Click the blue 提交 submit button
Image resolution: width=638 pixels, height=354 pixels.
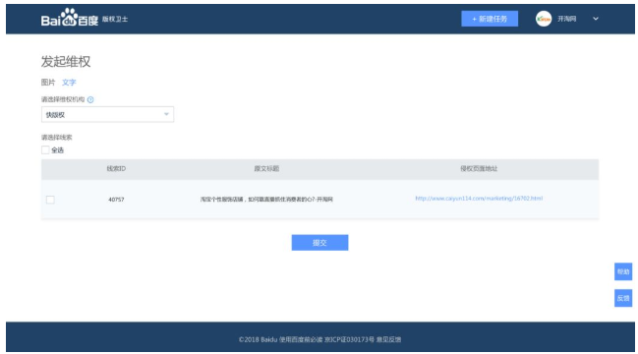point(319,243)
